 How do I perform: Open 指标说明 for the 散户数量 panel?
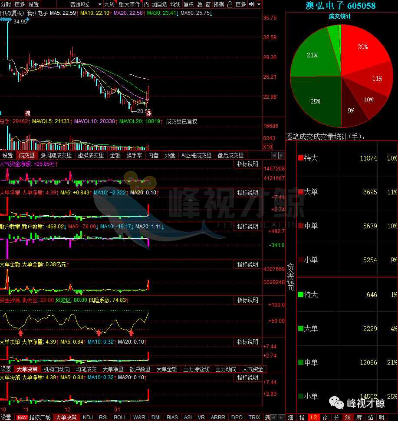click(x=248, y=227)
